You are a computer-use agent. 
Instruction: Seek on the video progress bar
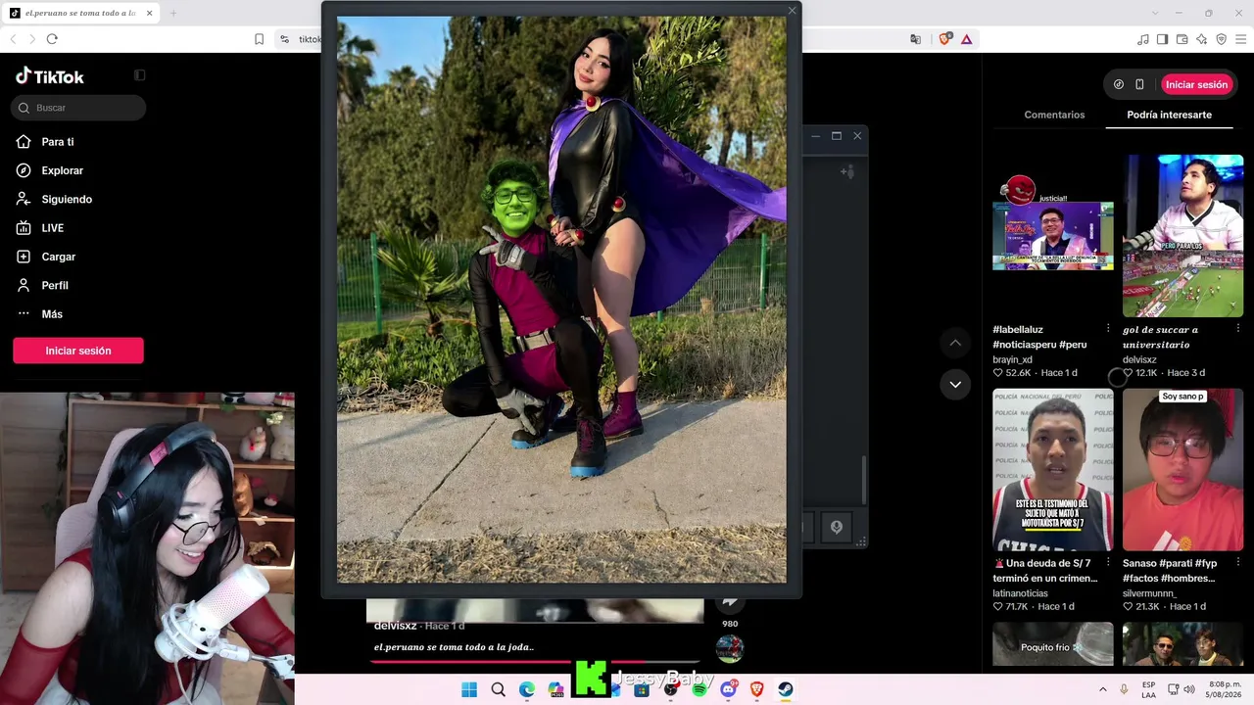tap(535, 662)
